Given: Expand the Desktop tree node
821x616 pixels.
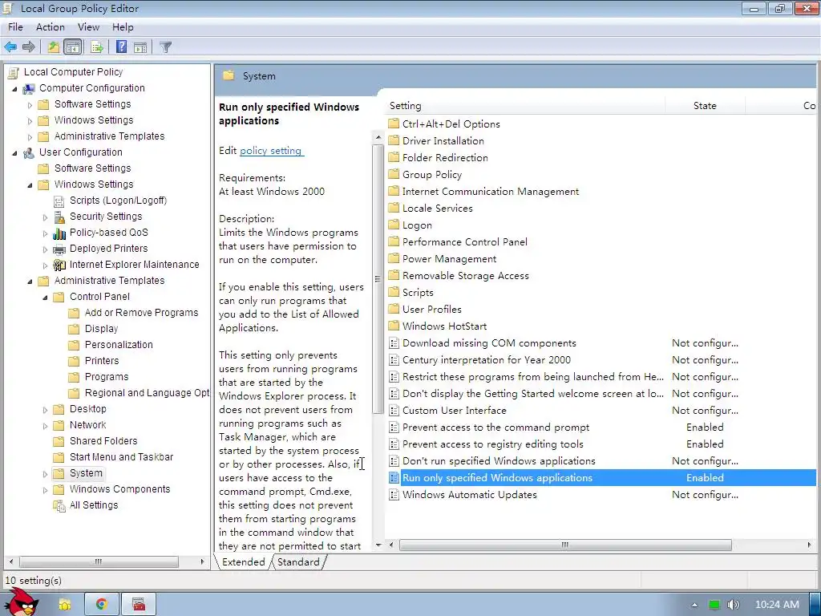Looking at the screenshot, I should tap(45, 410).
